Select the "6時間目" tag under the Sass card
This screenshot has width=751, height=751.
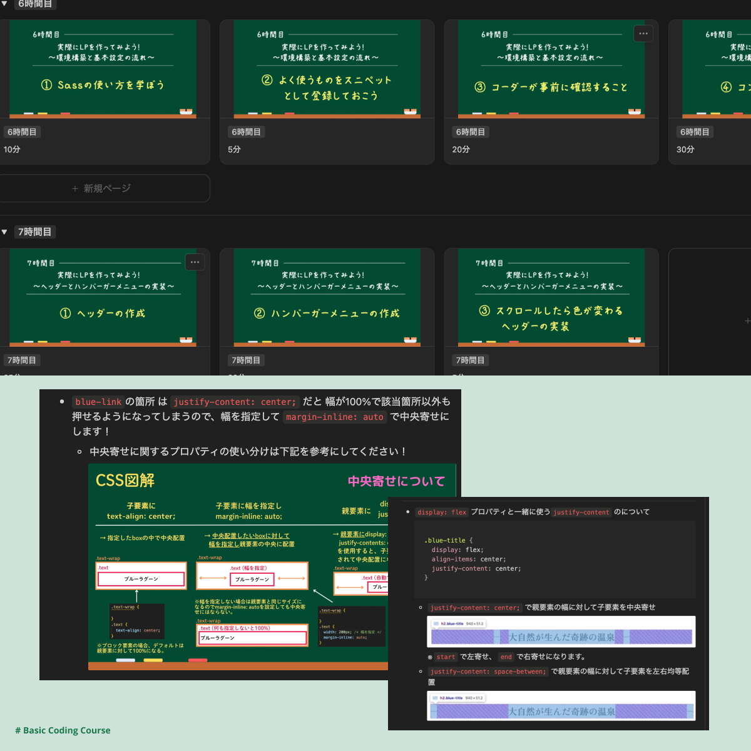coord(21,131)
